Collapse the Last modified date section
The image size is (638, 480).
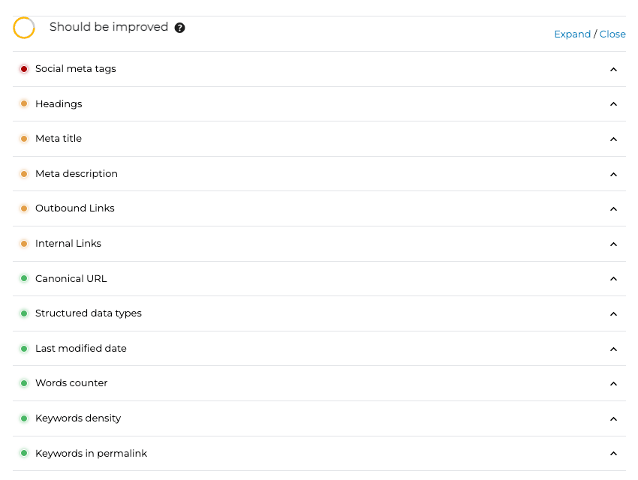[x=613, y=349]
